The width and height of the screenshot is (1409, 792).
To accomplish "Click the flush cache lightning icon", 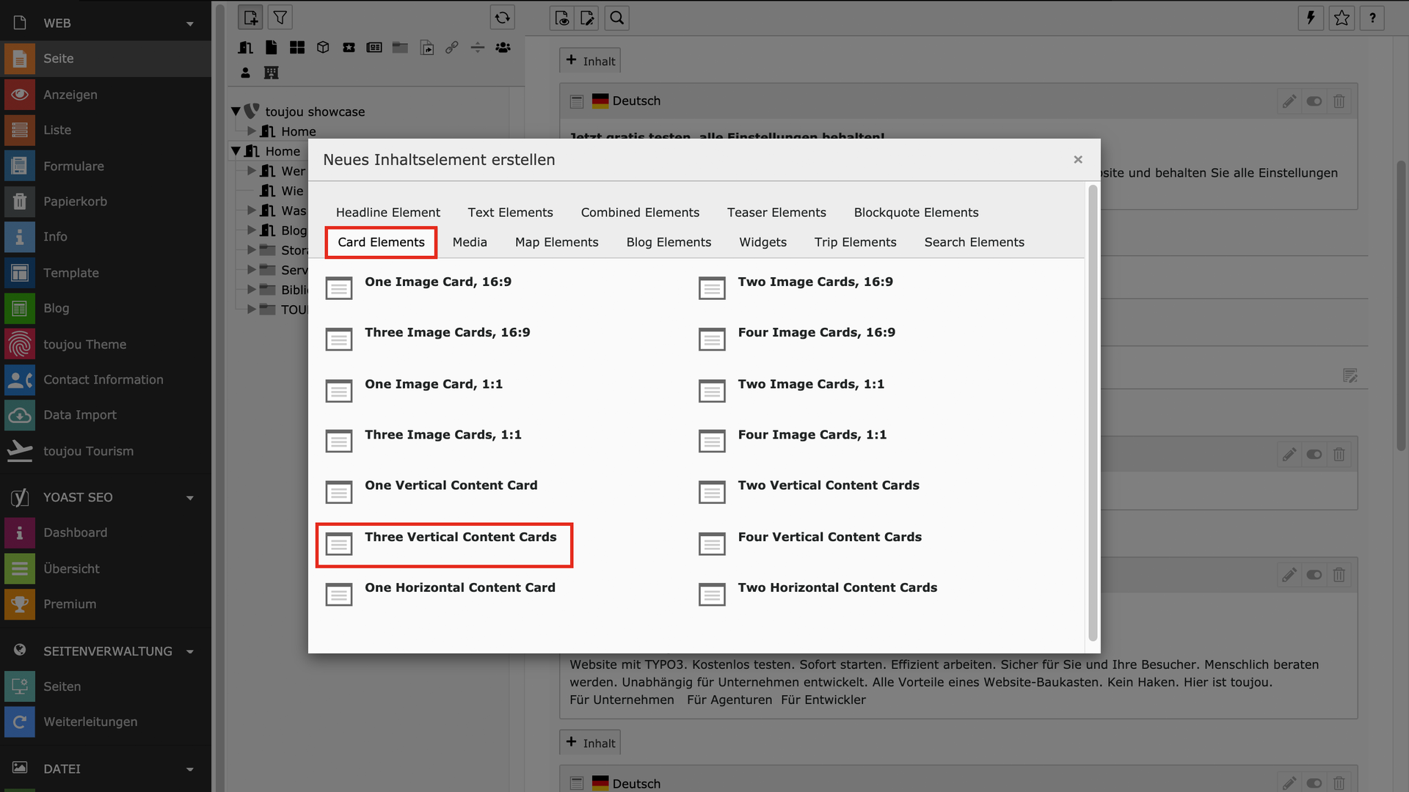I will click(1311, 18).
